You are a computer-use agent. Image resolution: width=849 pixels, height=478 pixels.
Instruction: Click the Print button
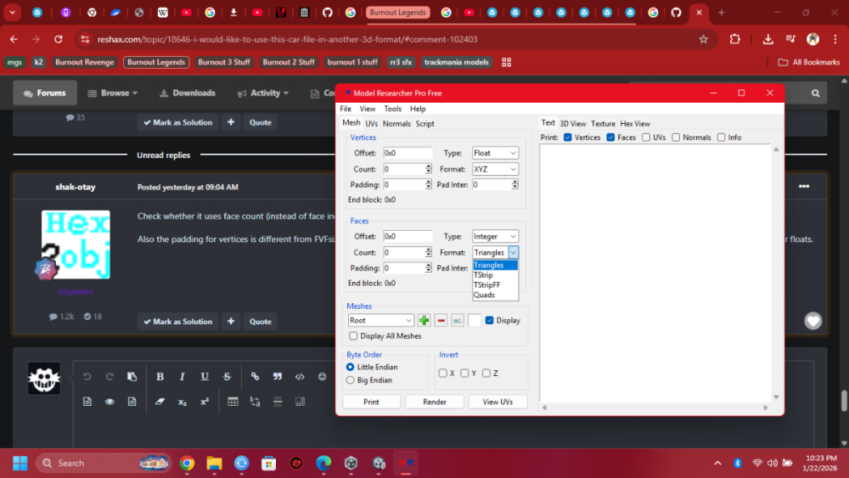[372, 402]
